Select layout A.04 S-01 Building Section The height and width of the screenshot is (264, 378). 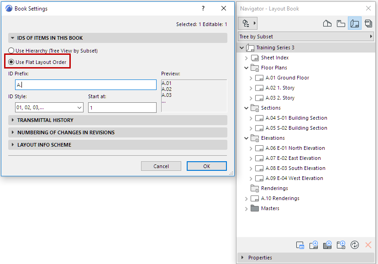pos(291,118)
